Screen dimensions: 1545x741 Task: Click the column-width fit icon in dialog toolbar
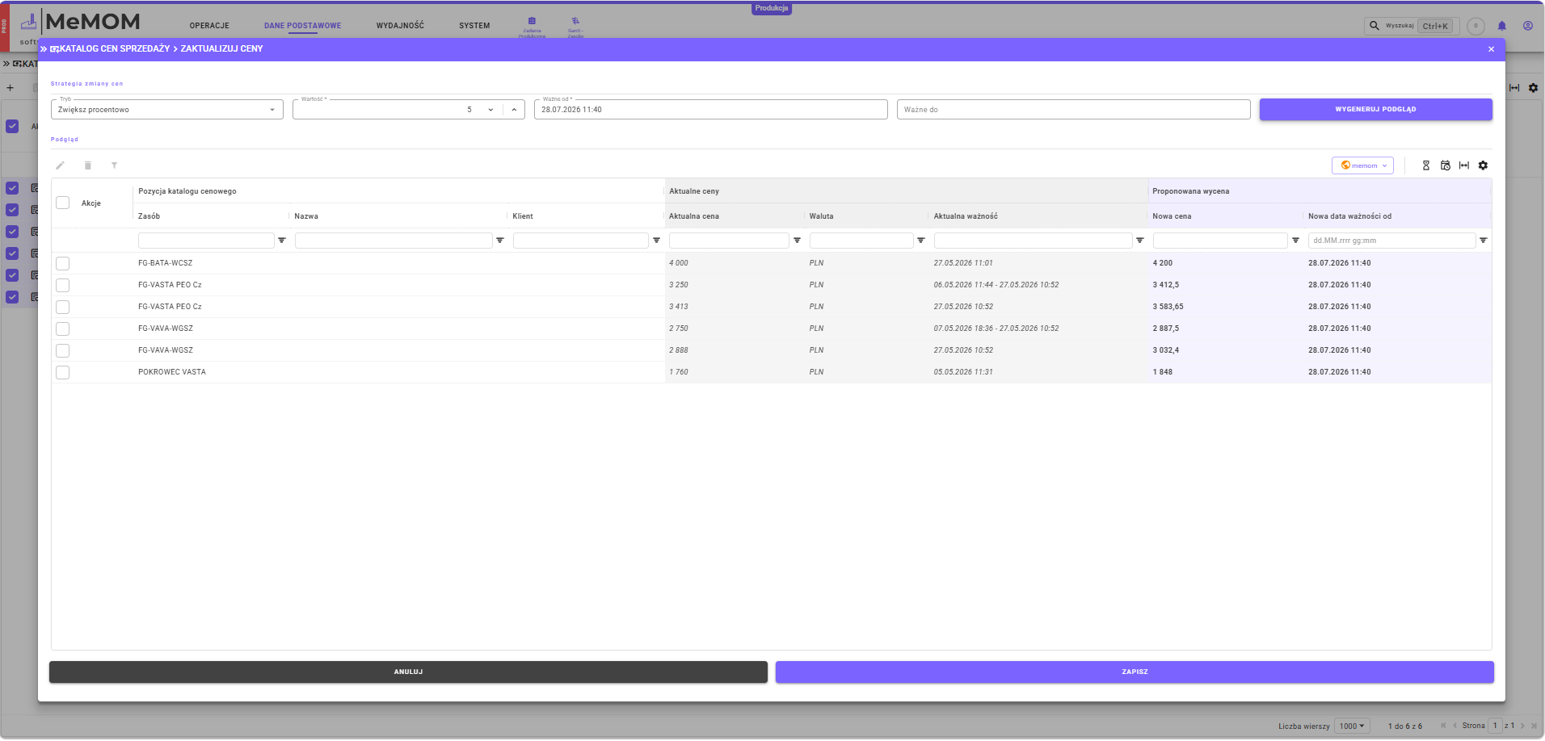(x=1464, y=165)
